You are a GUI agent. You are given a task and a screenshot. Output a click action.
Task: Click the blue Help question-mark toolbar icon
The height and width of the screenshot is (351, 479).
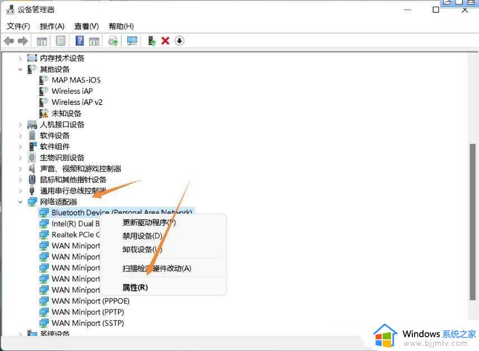click(80, 41)
